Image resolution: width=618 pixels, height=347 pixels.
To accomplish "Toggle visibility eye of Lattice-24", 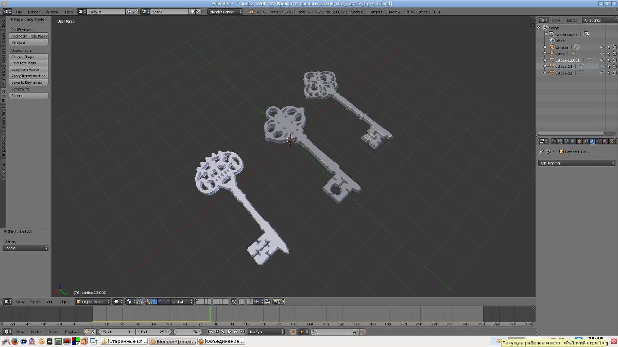I will coord(602,66).
